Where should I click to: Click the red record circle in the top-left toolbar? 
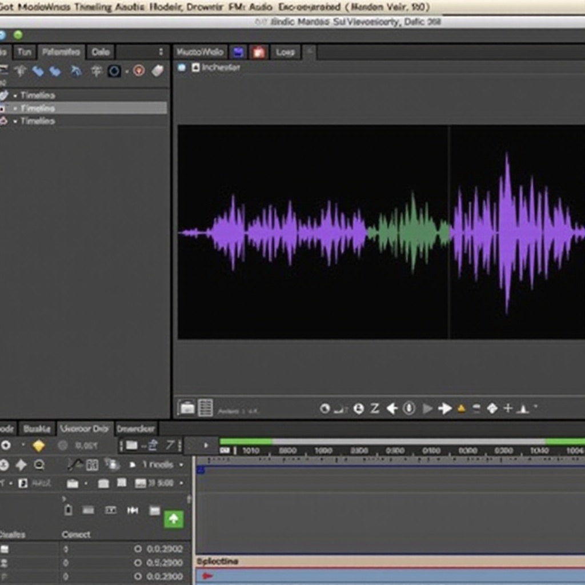[139, 70]
